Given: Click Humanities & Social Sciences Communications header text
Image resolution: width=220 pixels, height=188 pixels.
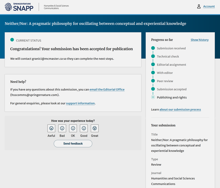Looking at the screenshot, I should [56, 7].
